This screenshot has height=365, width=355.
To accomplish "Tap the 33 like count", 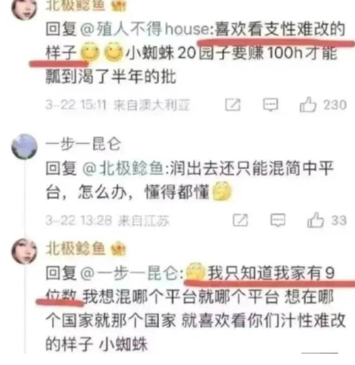I will (339, 220).
